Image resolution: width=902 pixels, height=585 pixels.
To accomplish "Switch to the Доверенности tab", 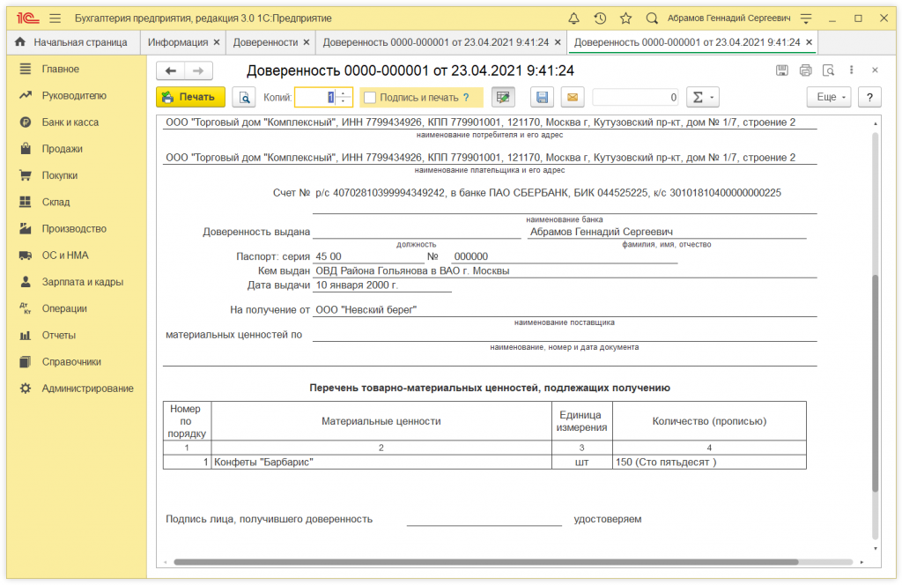I will 264,42.
